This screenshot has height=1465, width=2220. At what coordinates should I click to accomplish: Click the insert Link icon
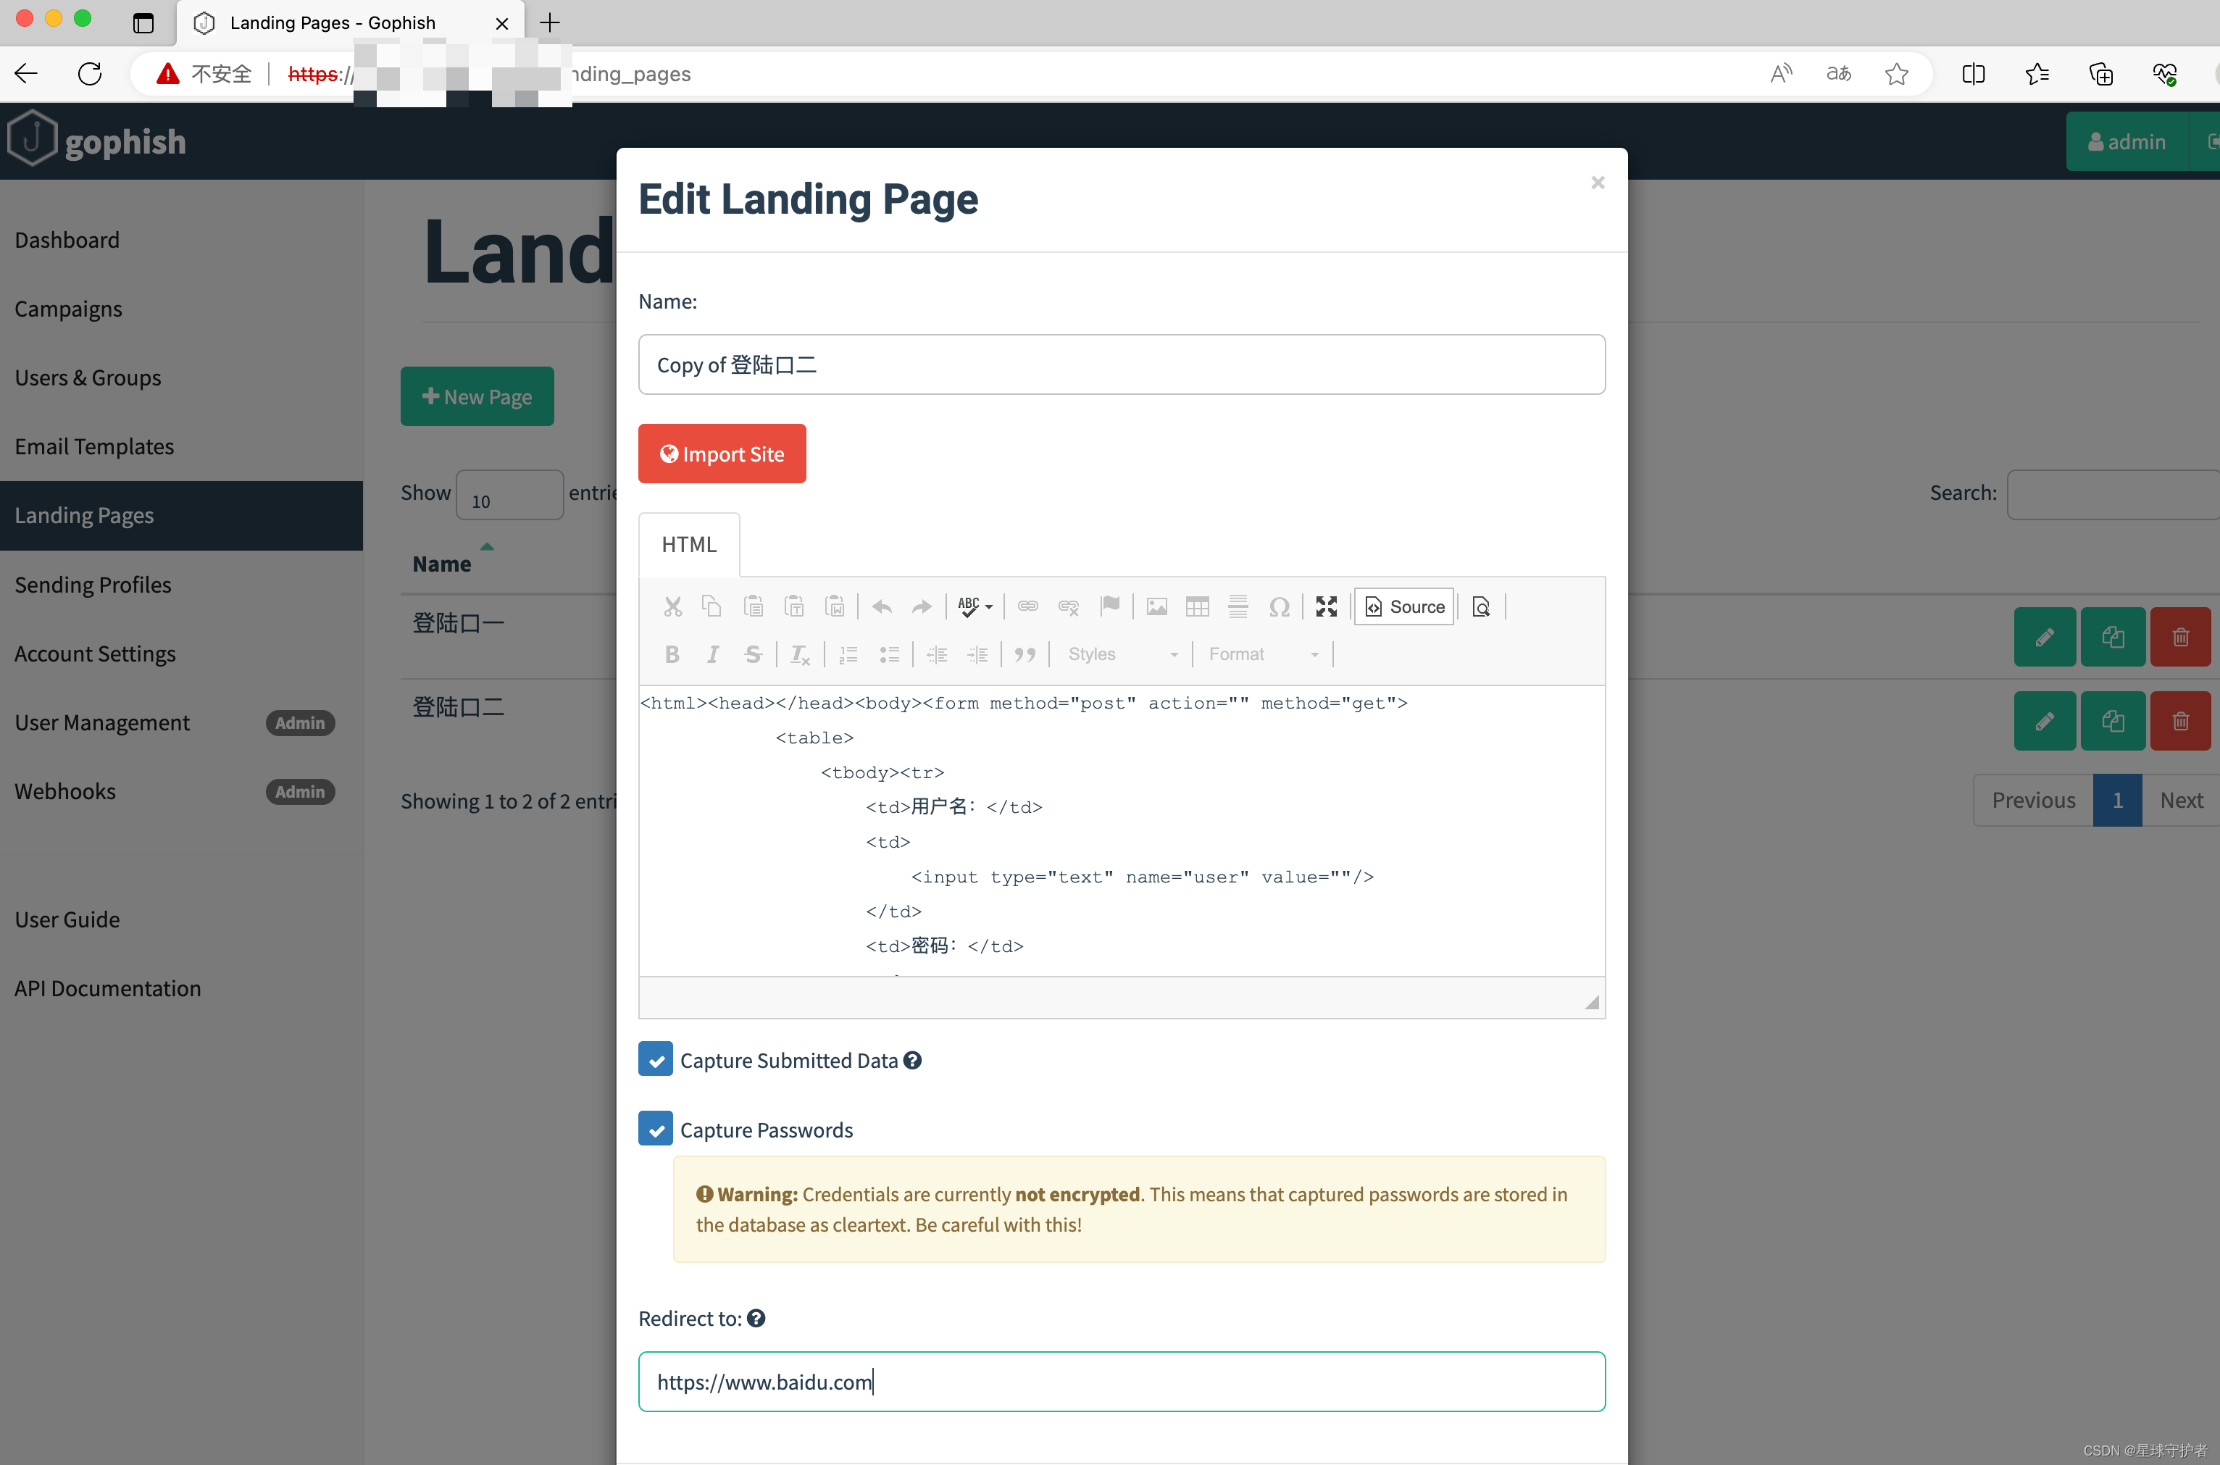tap(1028, 607)
